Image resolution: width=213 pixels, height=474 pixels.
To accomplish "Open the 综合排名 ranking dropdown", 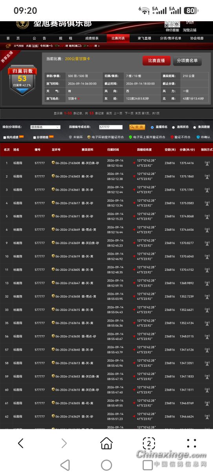I will [x=45, y=127].
